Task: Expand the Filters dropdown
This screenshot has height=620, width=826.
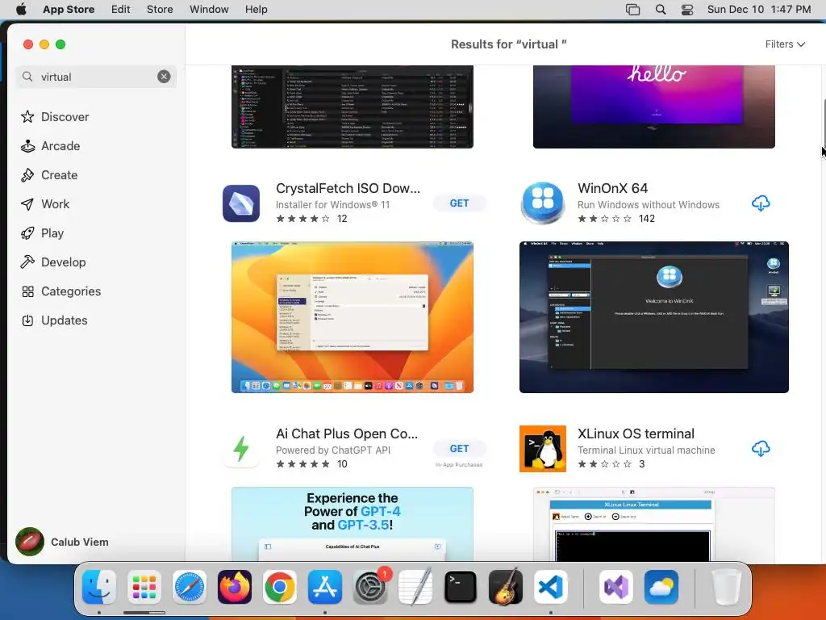Action: click(785, 44)
